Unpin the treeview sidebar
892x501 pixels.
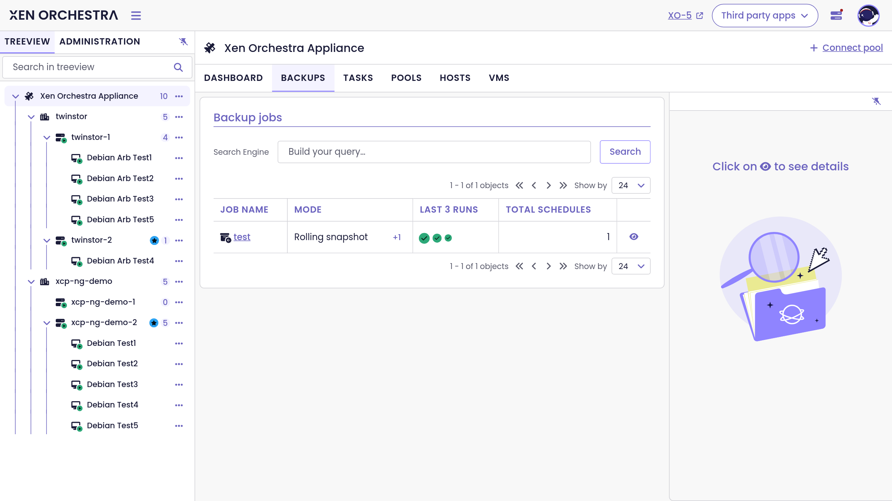pyautogui.click(x=183, y=42)
